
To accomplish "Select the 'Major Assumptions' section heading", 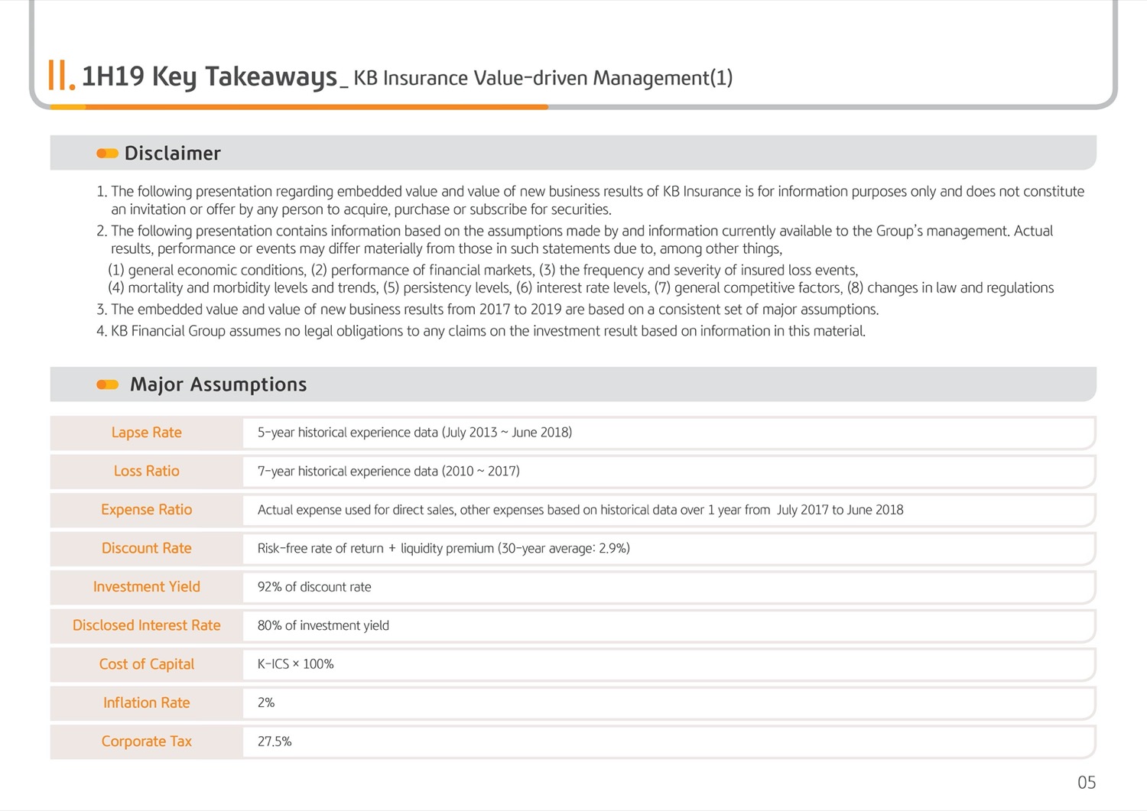I will click(x=218, y=384).
